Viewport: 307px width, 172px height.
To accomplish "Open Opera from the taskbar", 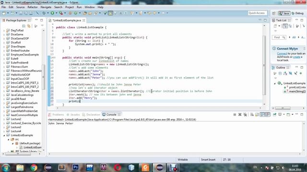I will tap(118, 168).
